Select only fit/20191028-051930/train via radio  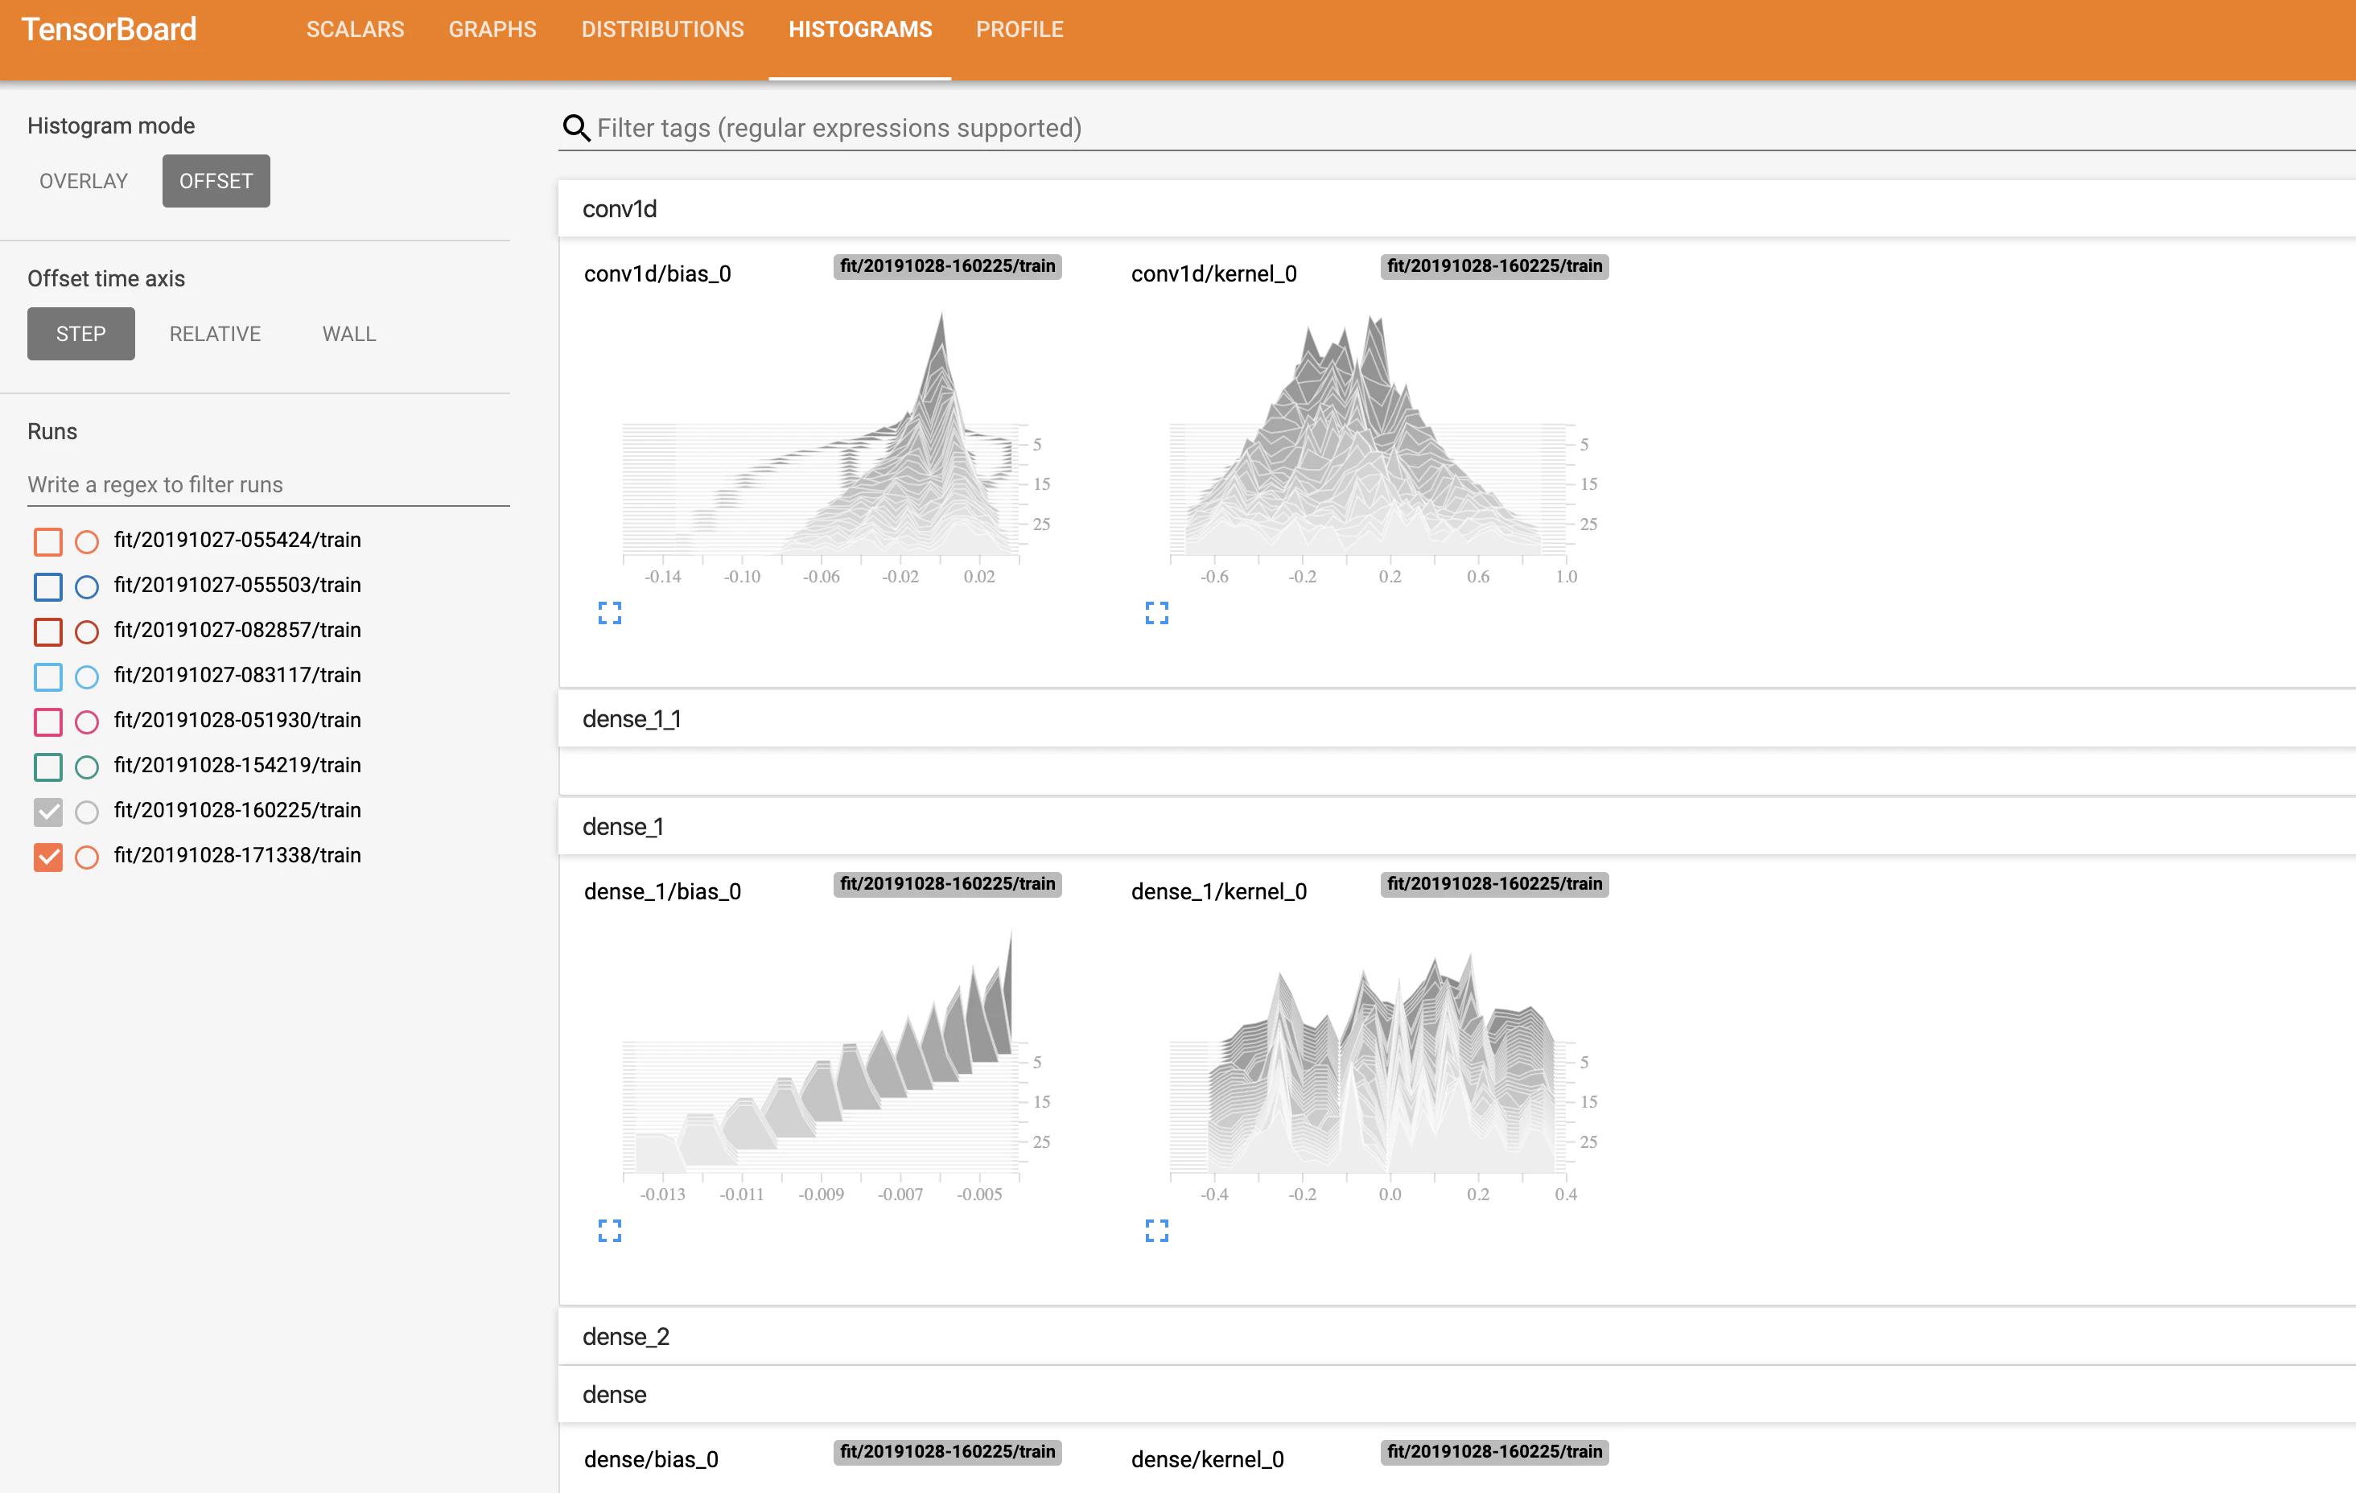click(87, 721)
